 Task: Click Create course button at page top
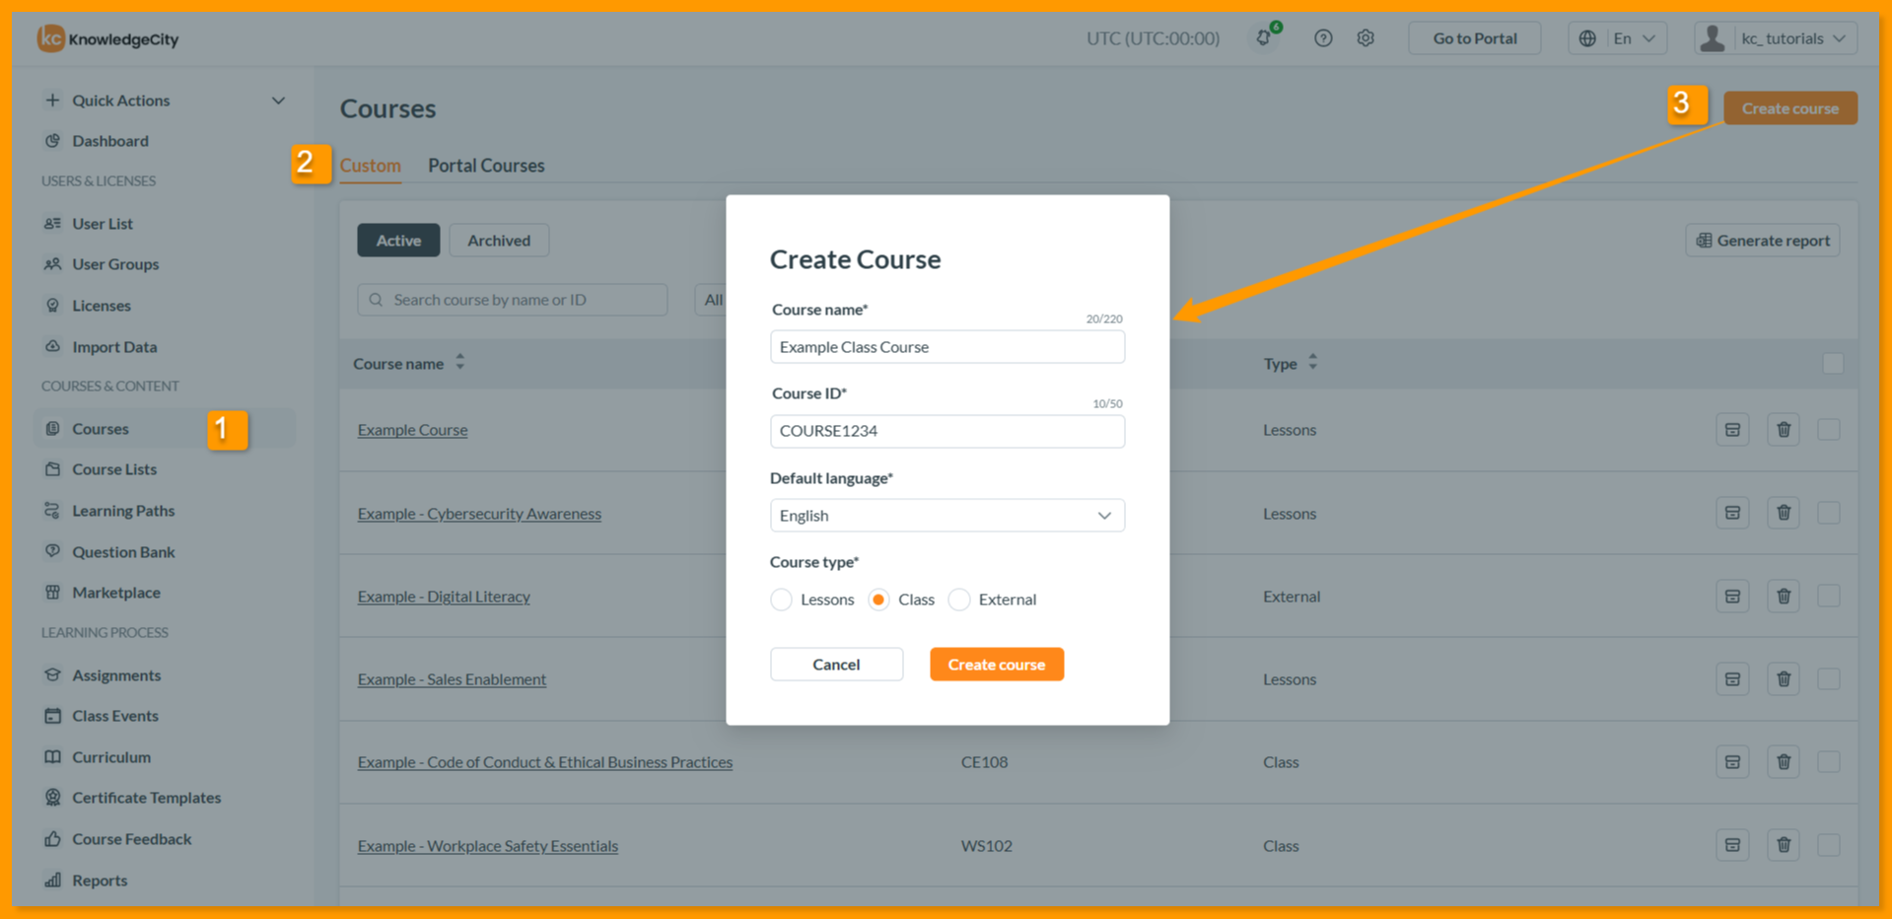pos(1790,108)
